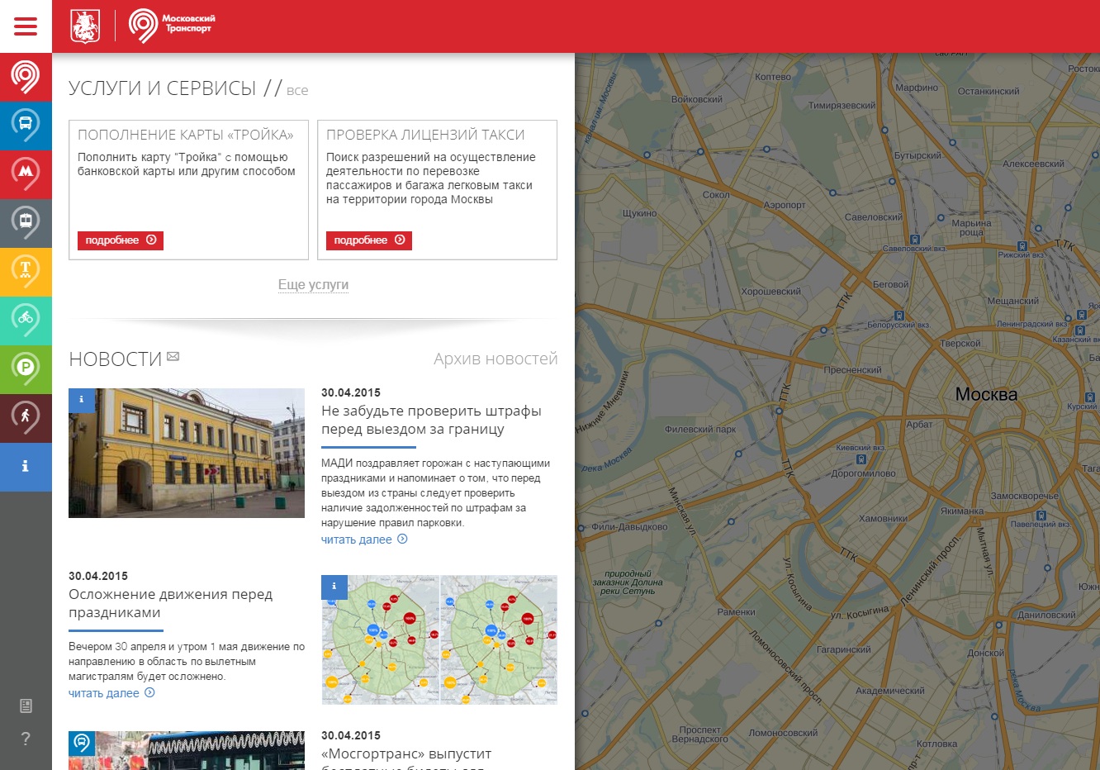The width and height of the screenshot is (1100, 770).
Task: Open the taxi section in sidebar
Action: (x=26, y=271)
